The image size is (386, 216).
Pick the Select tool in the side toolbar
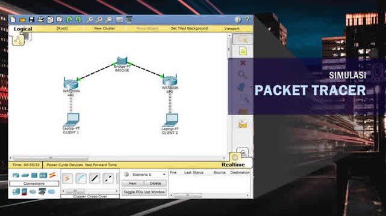[x=243, y=39]
